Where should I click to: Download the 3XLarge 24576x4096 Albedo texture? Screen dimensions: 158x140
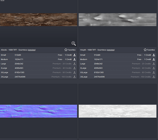click(x=75, y=77)
